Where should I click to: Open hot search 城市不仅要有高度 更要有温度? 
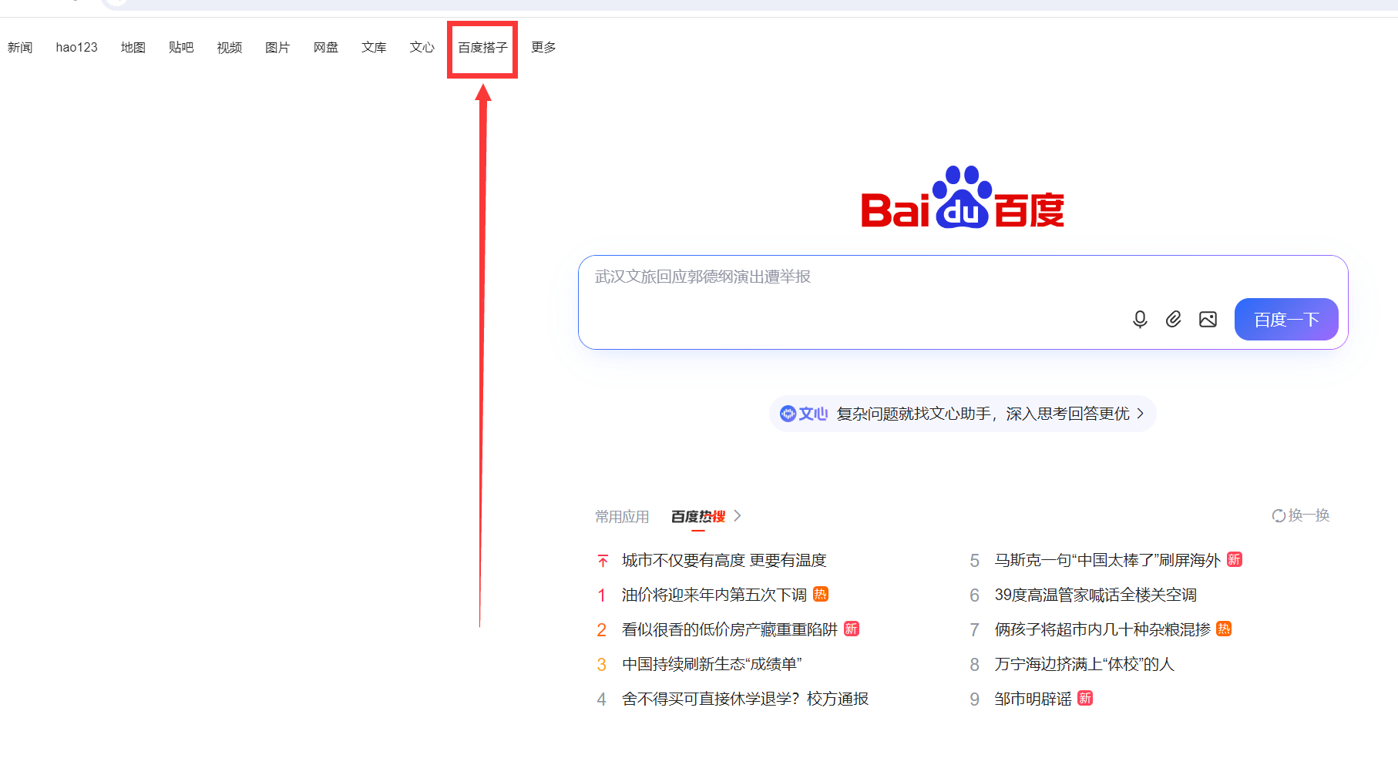[x=724, y=560]
